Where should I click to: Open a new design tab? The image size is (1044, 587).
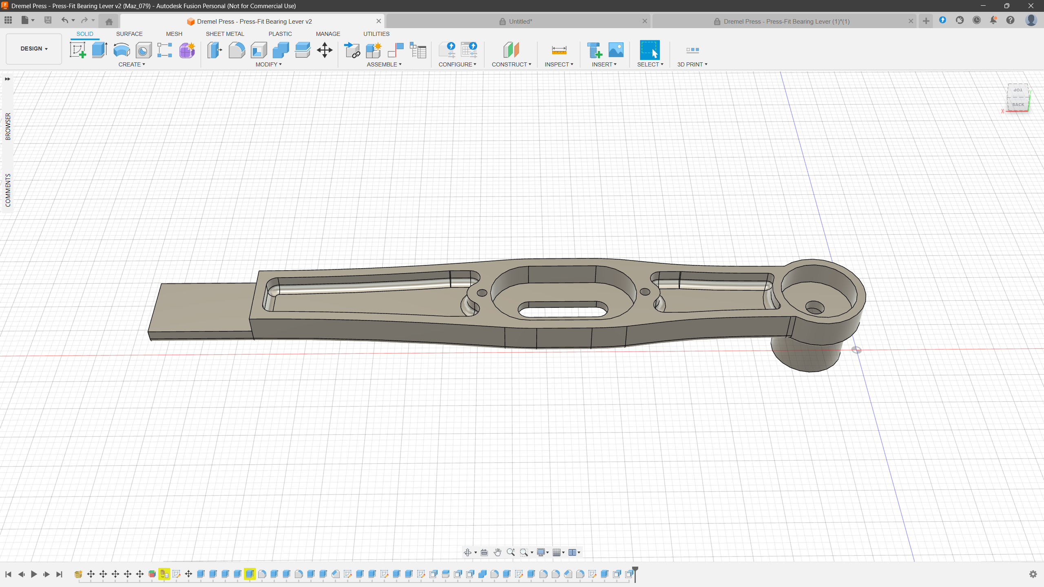[926, 21]
